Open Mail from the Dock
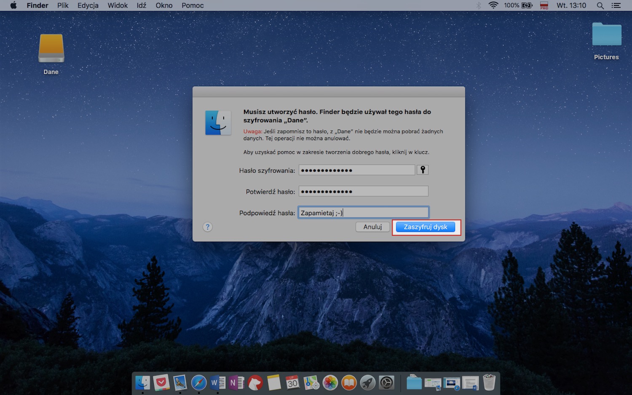The image size is (632, 395). click(x=180, y=383)
